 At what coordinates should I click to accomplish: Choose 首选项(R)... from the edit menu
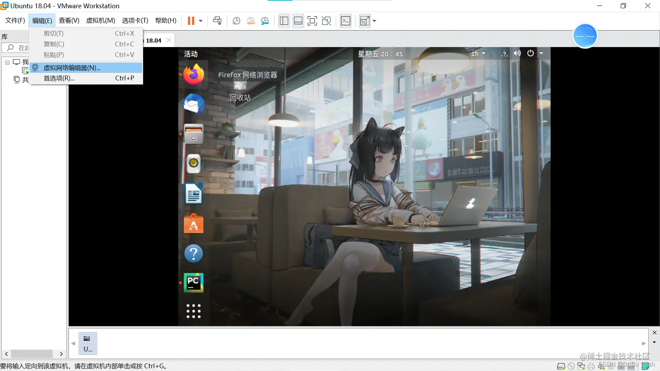click(x=86, y=78)
